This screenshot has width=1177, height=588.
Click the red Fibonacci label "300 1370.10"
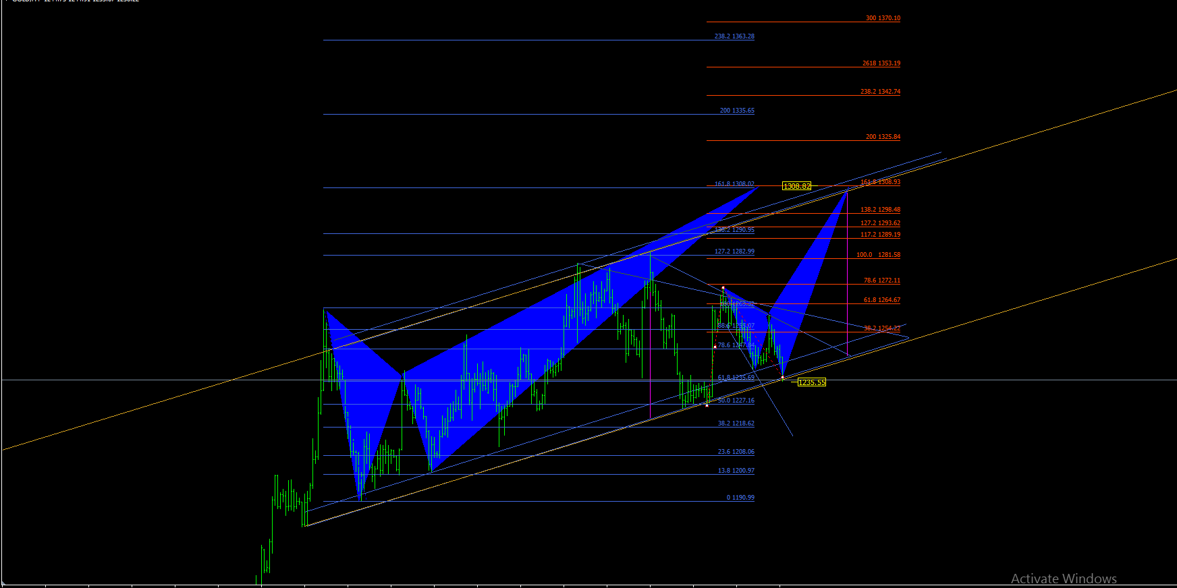pos(883,18)
